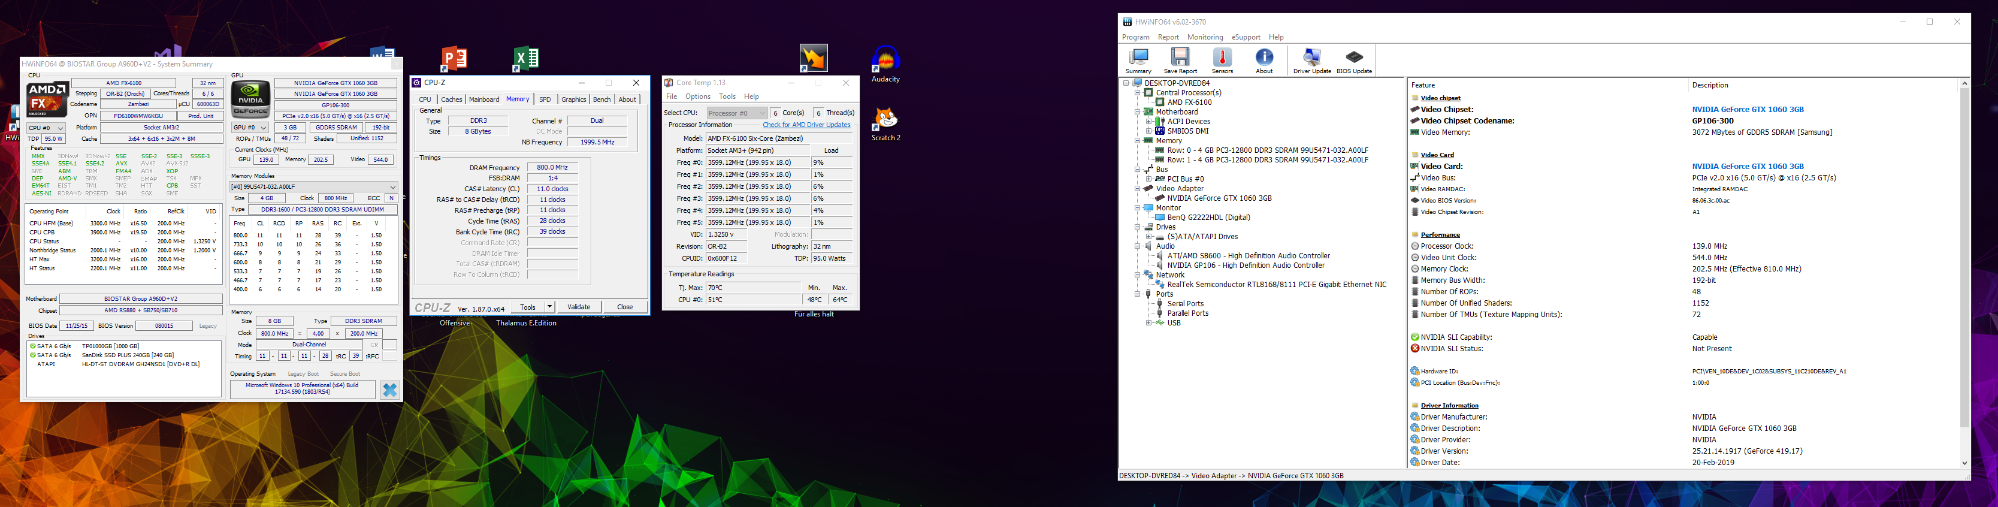Select RealTek Ethernet NIC tree item
The width and height of the screenshot is (1998, 507).
click(1276, 284)
